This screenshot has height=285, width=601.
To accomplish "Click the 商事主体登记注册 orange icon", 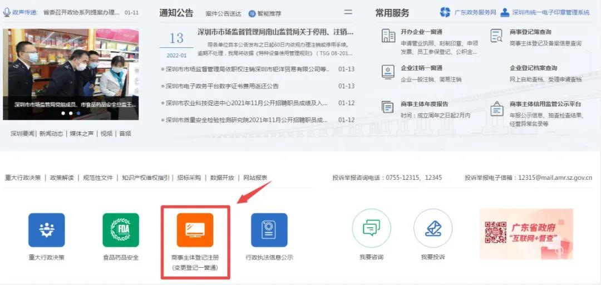I will point(195,230).
